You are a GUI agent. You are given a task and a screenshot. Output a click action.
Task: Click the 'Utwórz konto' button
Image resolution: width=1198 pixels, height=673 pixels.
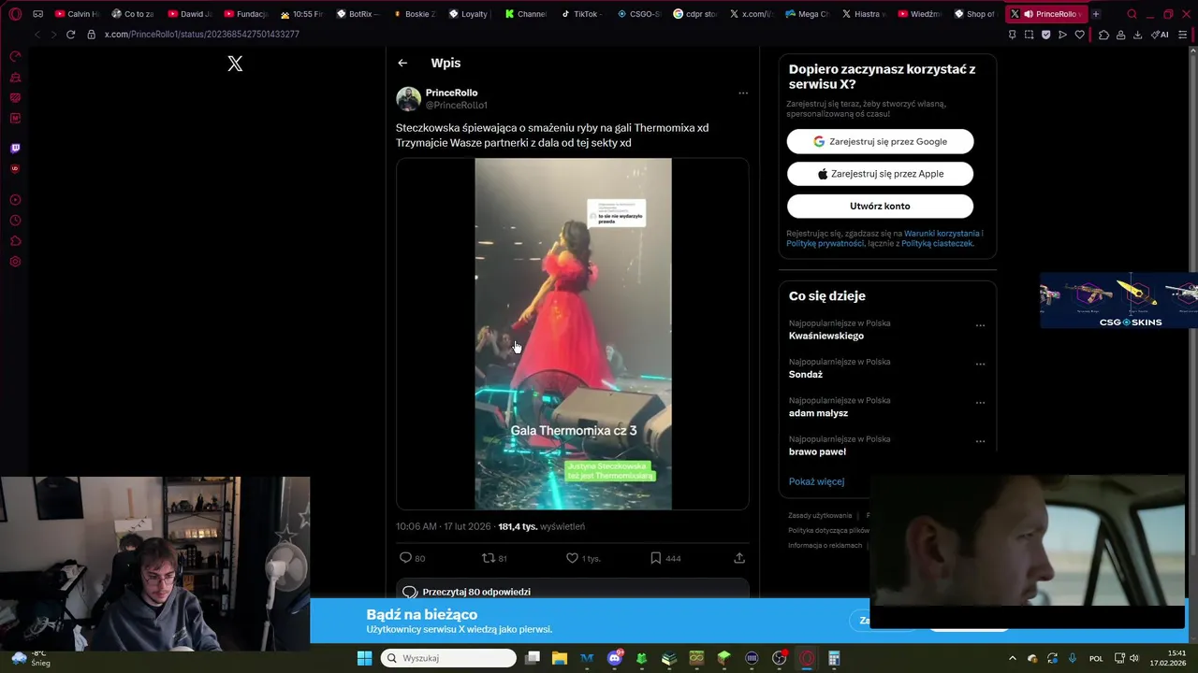880,206
